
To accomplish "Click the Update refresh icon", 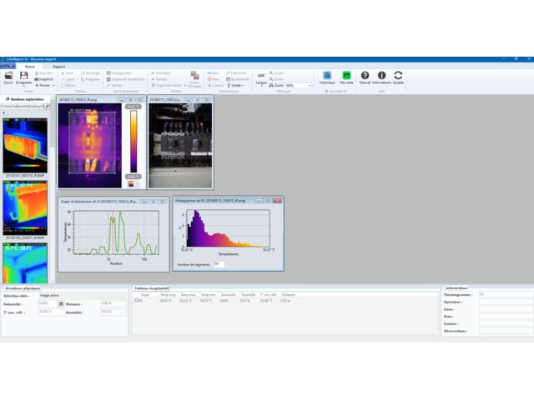I will coord(398,75).
